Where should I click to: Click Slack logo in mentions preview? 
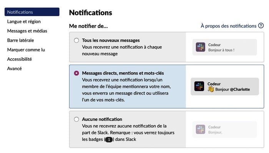(199, 86)
